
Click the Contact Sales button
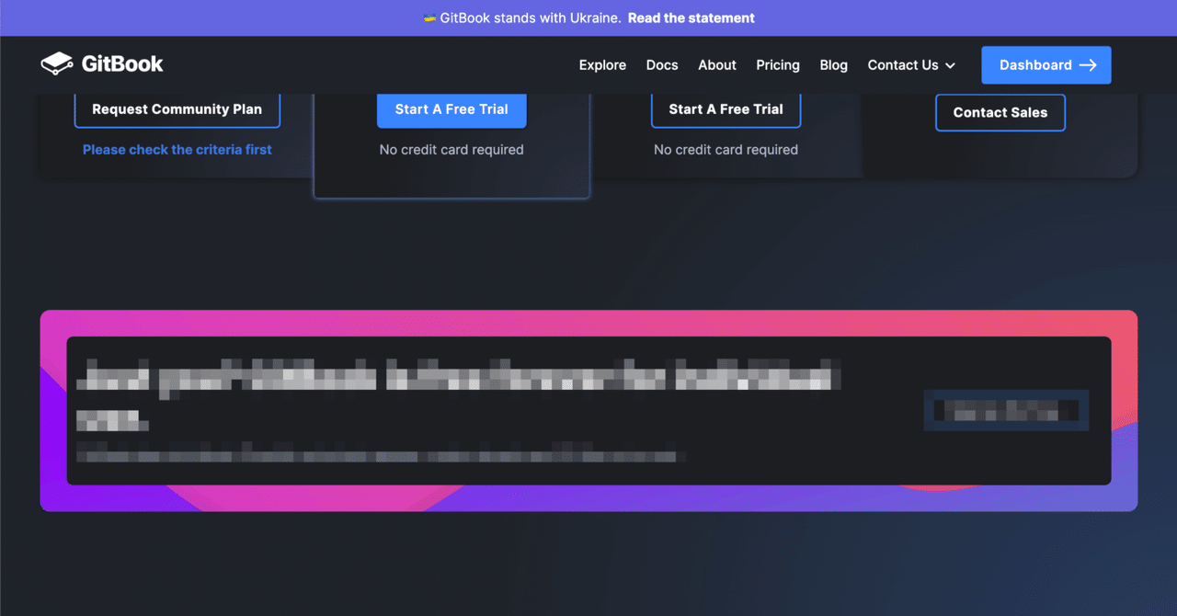pos(1000,112)
